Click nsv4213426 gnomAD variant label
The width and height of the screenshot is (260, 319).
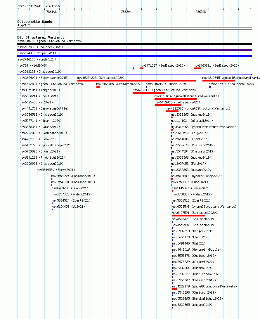[x=187, y=96]
